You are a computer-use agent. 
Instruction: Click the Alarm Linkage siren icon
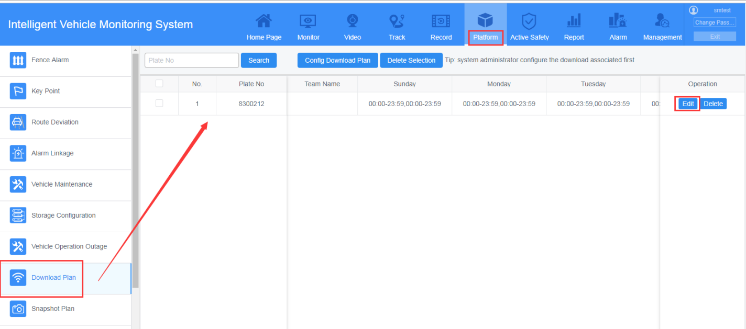tap(18, 153)
